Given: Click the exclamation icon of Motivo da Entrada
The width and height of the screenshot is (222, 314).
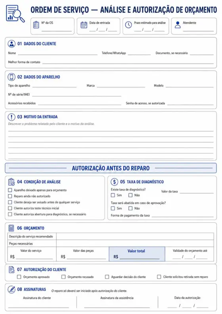Looking at the screenshot, I should coord(11,117).
